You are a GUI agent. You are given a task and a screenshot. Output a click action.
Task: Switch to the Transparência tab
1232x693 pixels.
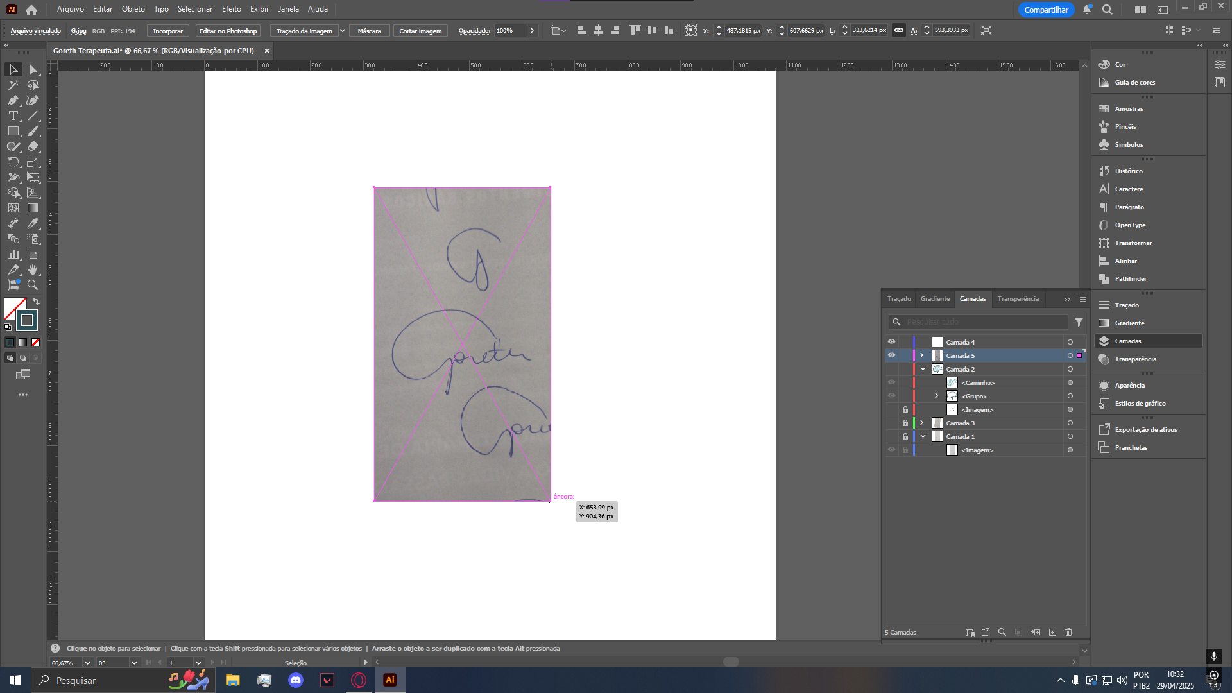click(x=1018, y=299)
